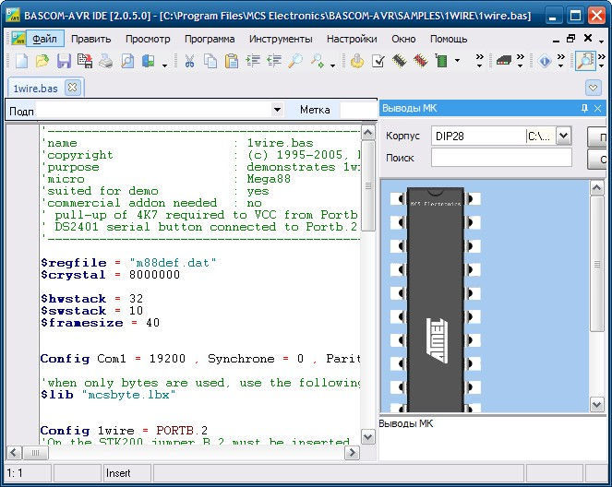612x487 pixels.
Task: Click the chip view scroll up arrow
Action: tap(597, 188)
